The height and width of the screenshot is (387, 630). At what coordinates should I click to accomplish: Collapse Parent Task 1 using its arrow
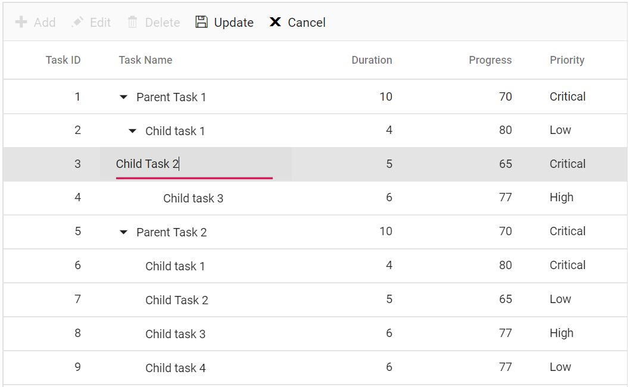(123, 96)
